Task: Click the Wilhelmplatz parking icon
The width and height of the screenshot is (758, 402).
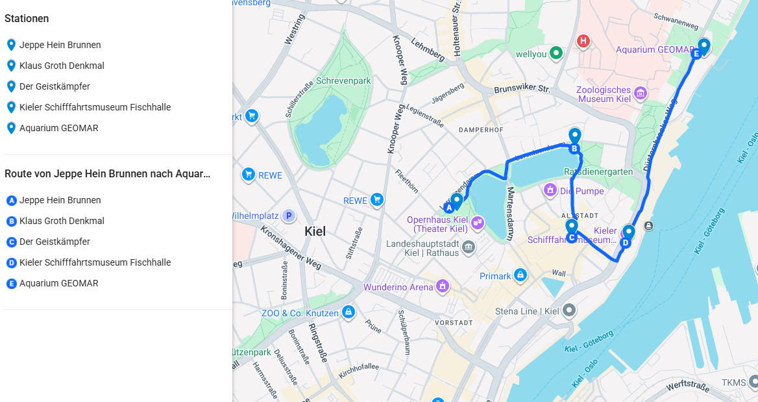Action: tap(289, 216)
